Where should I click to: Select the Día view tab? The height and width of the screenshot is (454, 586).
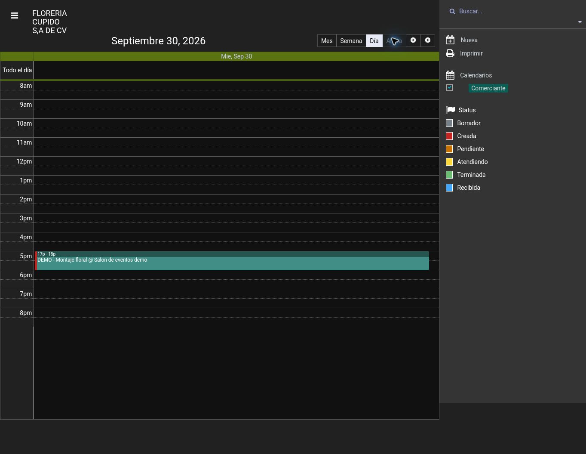(374, 41)
